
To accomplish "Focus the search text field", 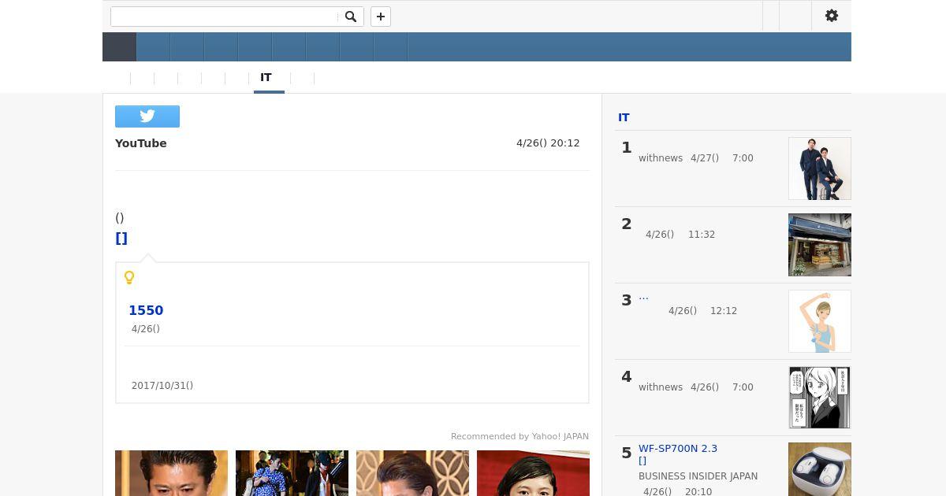I will pyautogui.click(x=225, y=17).
